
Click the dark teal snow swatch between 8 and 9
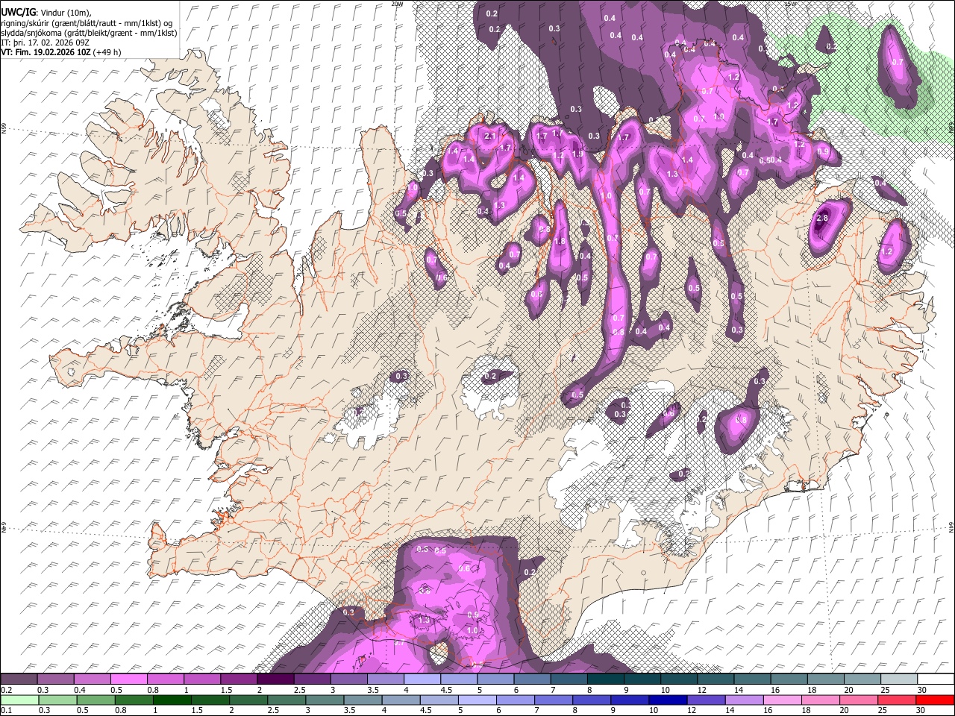point(605,679)
